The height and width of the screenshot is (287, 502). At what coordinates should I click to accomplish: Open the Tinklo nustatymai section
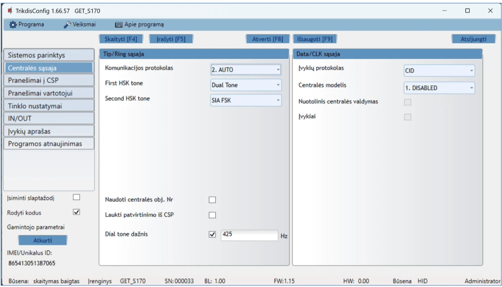[49, 106]
